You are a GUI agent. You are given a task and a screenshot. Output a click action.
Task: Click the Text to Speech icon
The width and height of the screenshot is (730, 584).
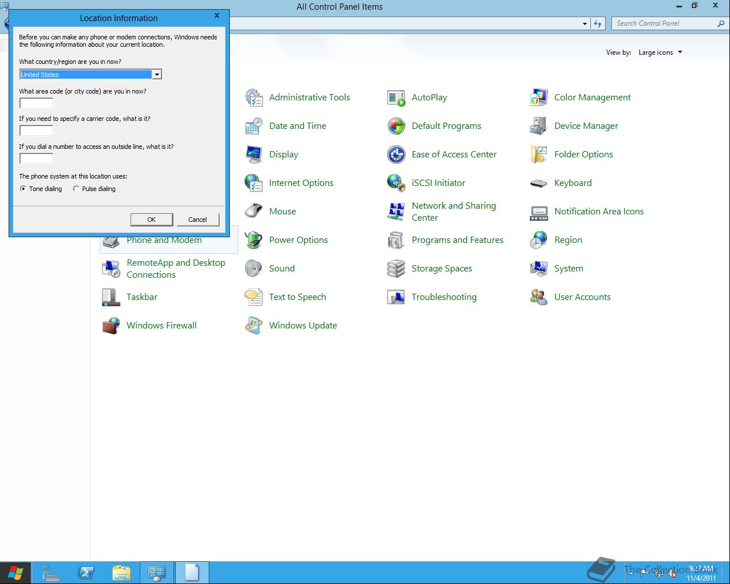(x=254, y=297)
